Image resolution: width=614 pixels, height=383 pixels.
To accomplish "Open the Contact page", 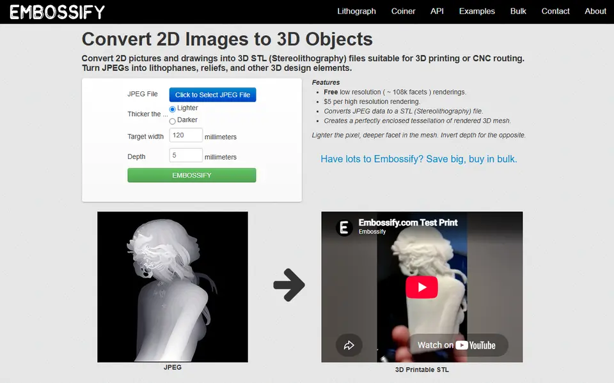I will point(555,11).
